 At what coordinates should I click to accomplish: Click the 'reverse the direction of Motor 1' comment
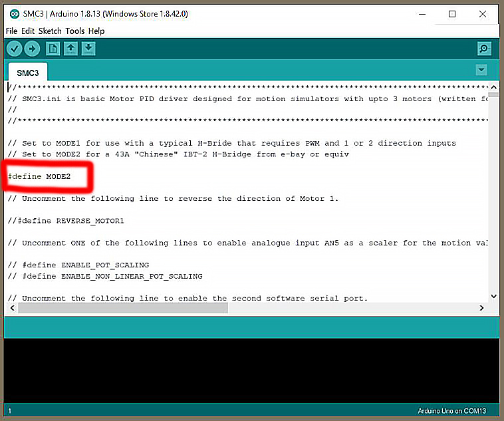pyautogui.click(x=173, y=199)
